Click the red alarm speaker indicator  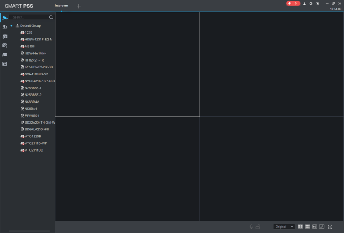[x=293, y=3]
